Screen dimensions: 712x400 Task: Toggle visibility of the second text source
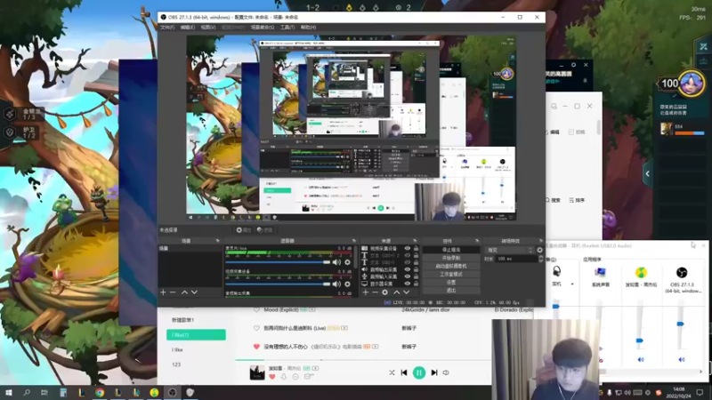coord(408,262)
